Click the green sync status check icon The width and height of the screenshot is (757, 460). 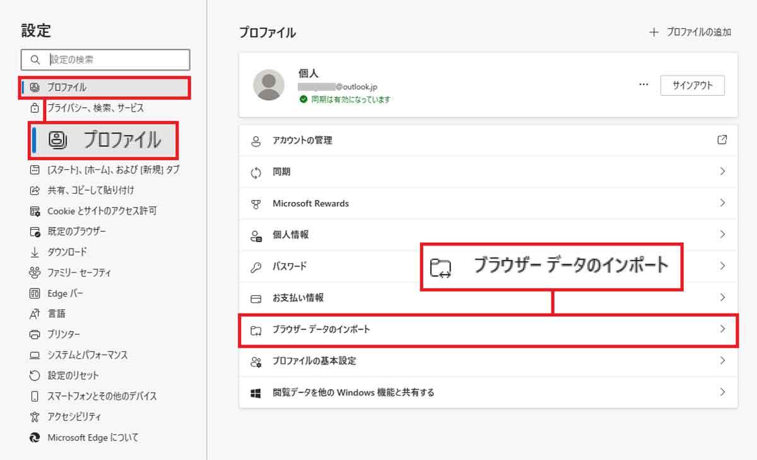[x=303, y=100]
